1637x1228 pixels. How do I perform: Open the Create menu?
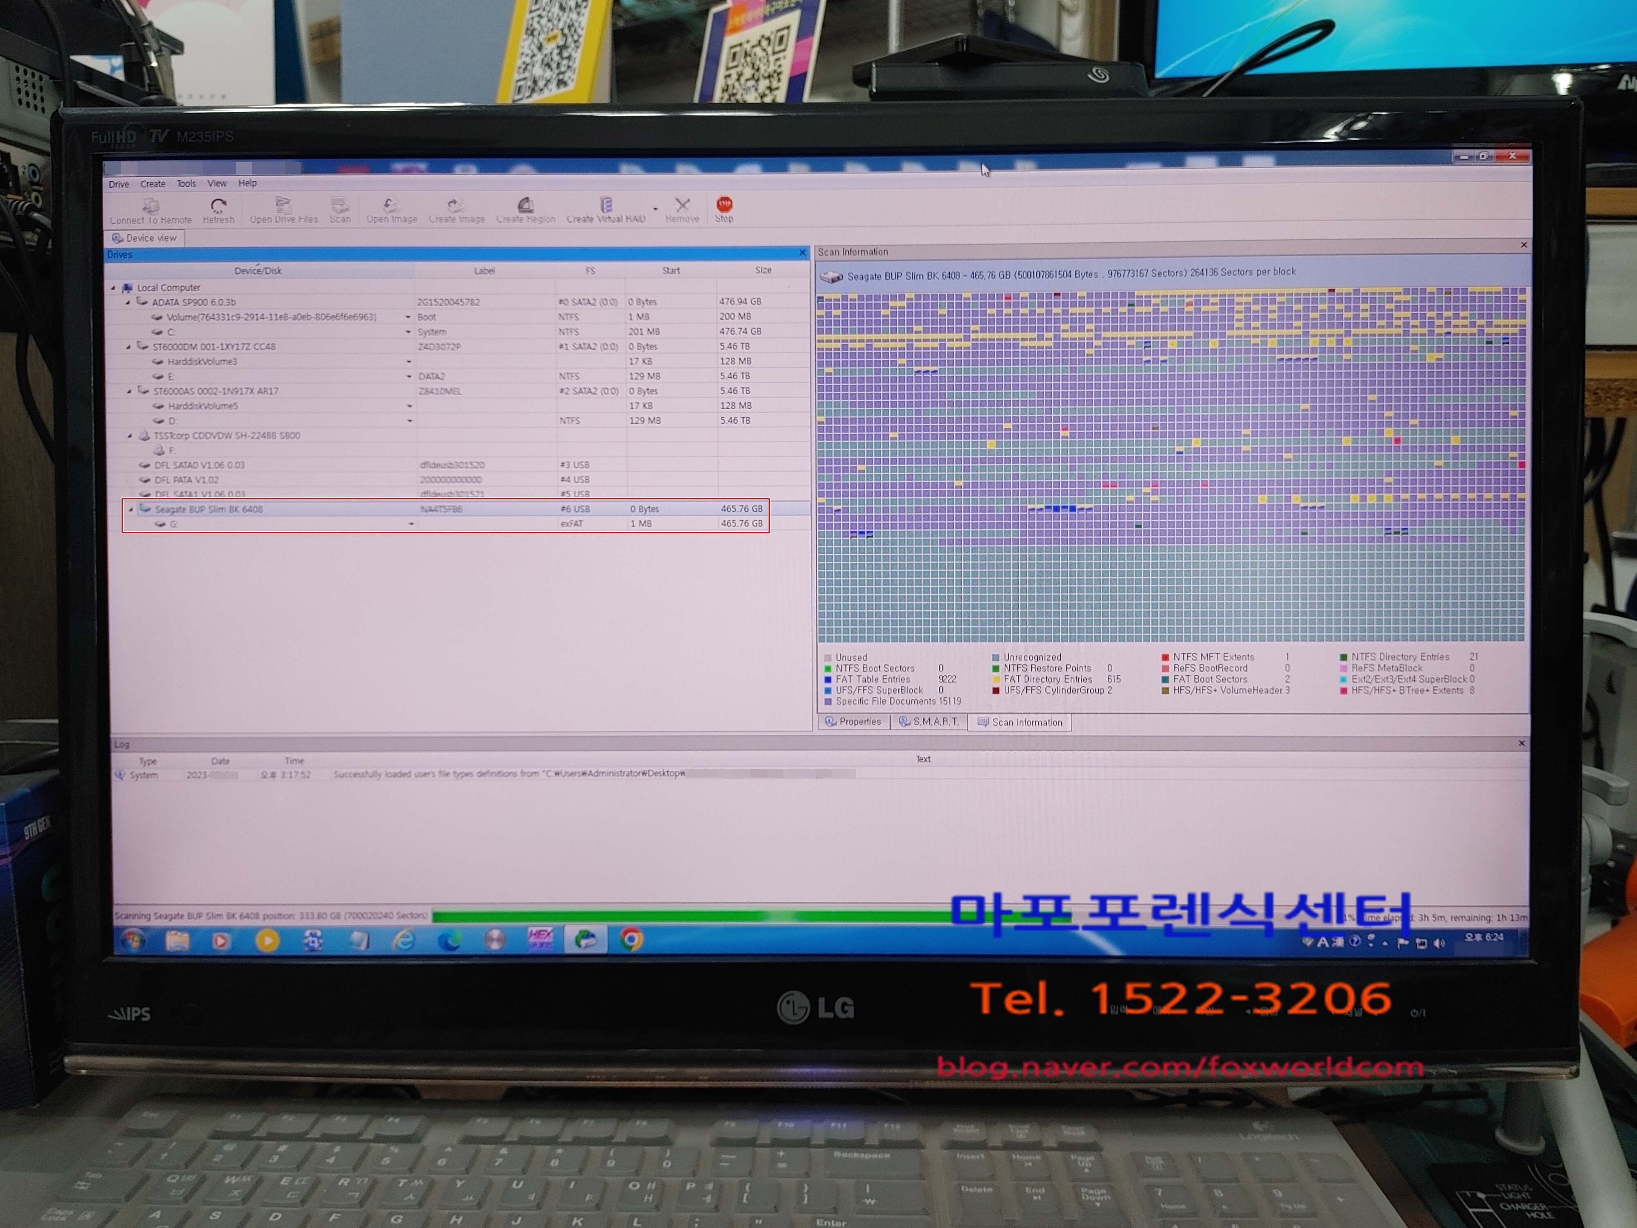click(x=153, y=183)
